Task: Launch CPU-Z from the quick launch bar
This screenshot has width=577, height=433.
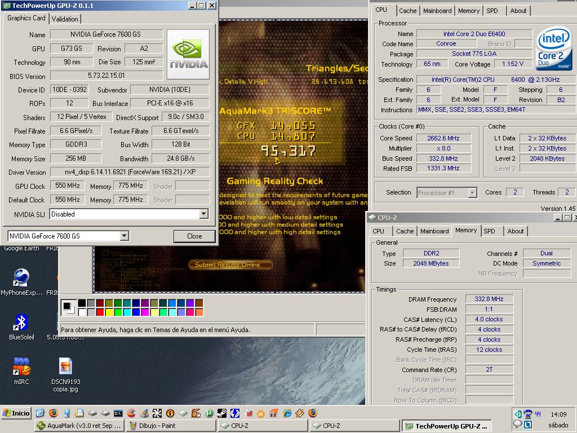Action: point(183,413)
